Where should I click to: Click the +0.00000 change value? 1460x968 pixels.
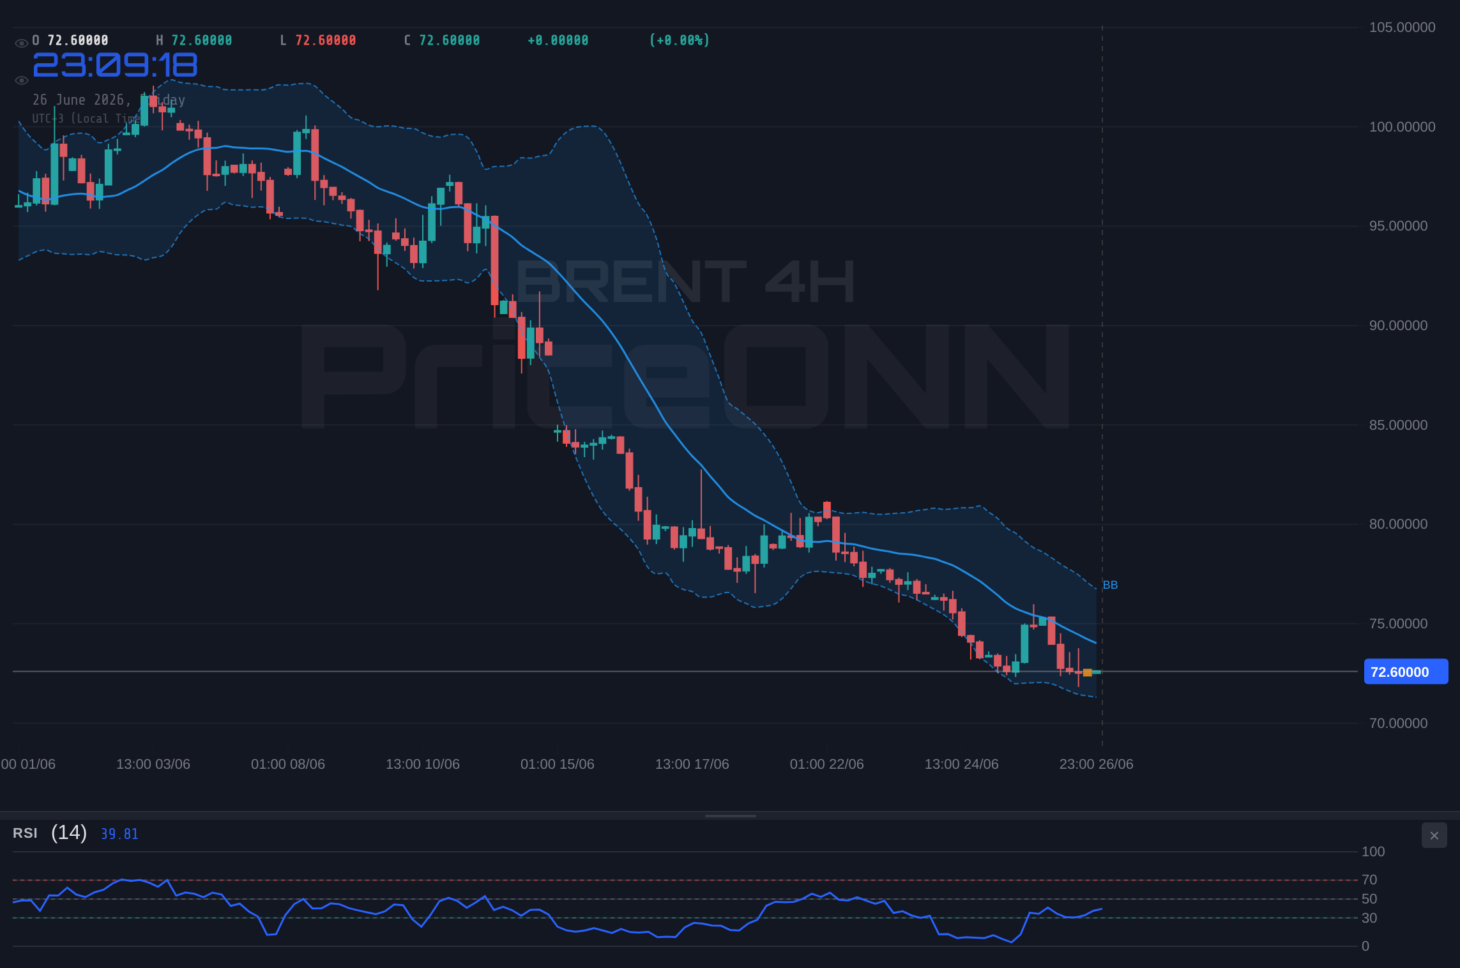[x=558, y=40]
